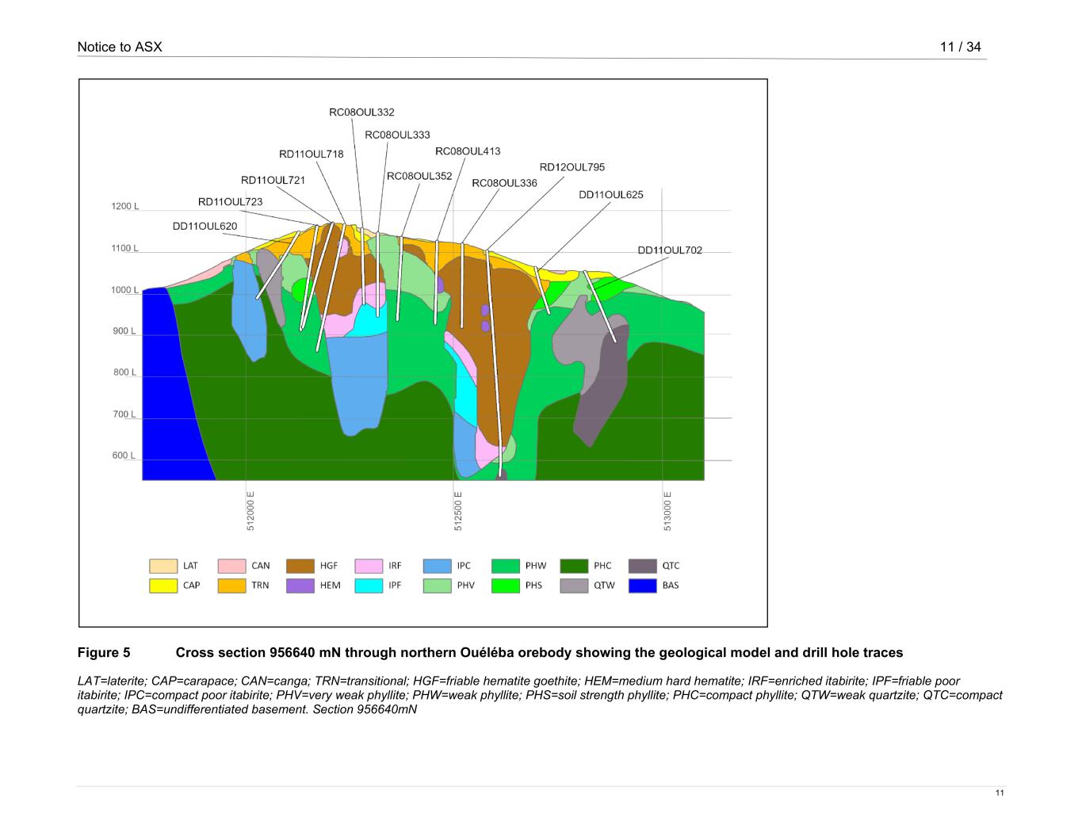Click the RD12OUL795 drill hole label
The image size is (1082, 836).
point(572,167)
